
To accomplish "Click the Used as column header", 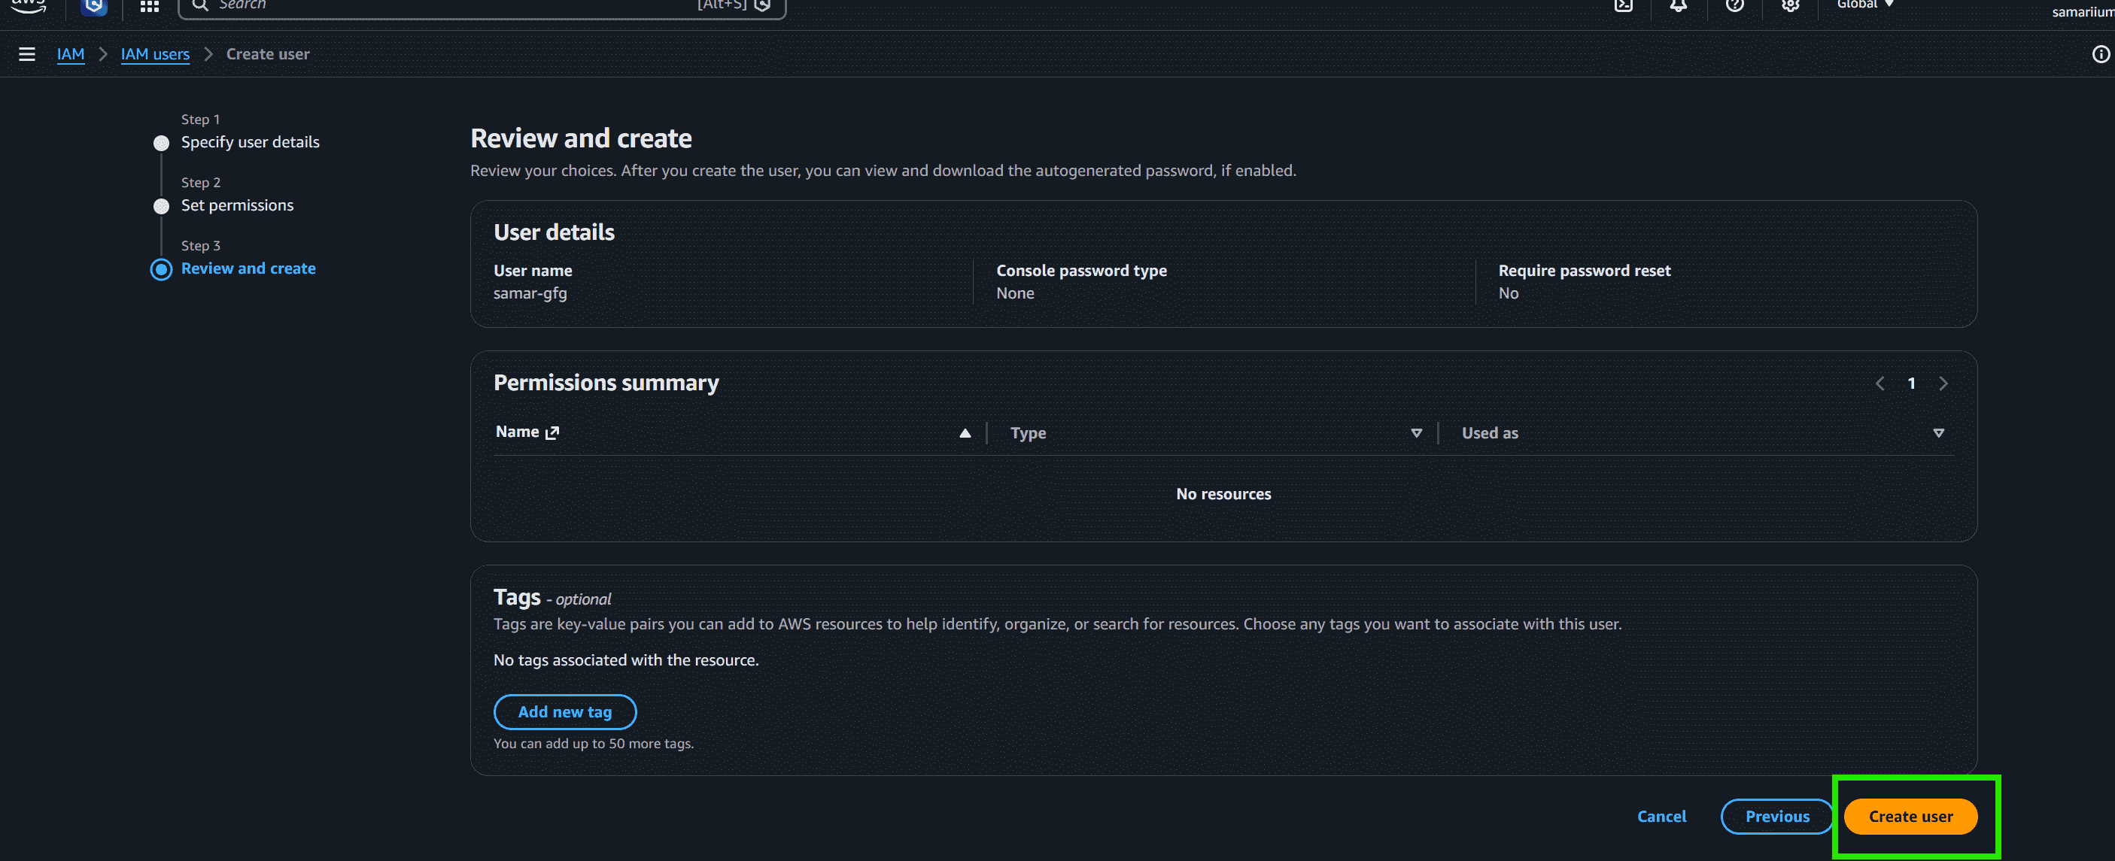I will point(1489,433).
